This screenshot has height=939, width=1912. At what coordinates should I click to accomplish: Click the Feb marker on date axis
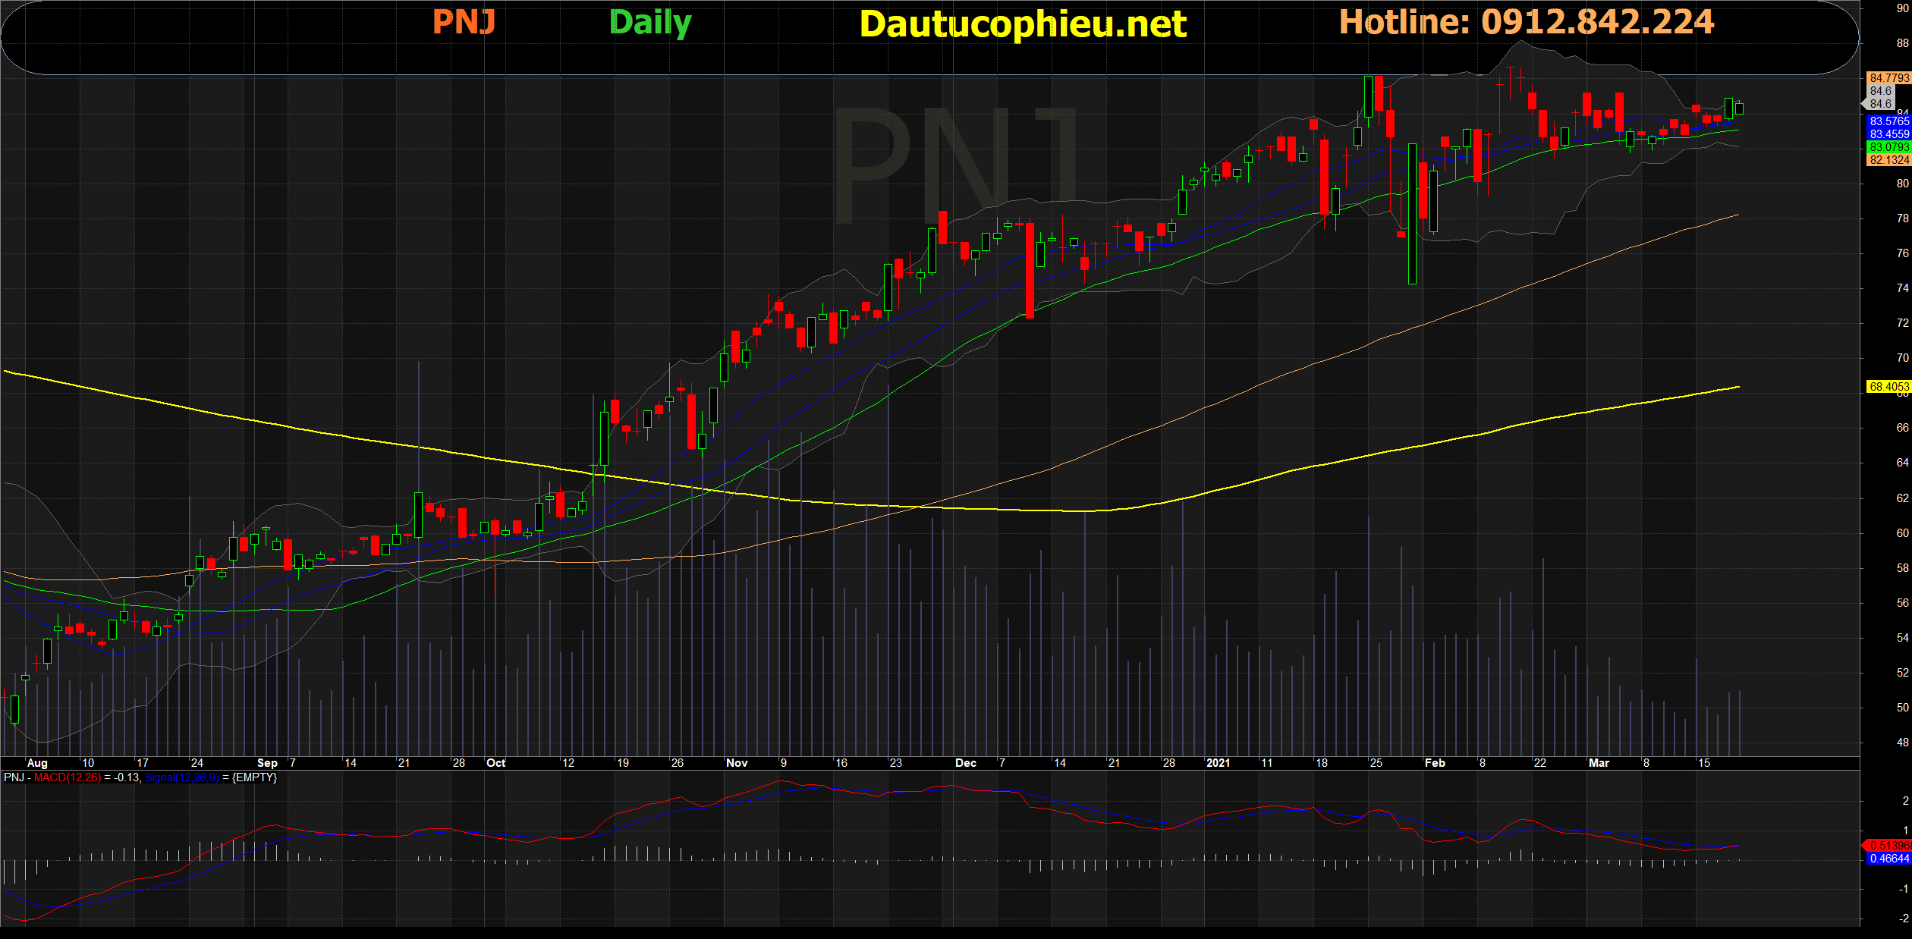coord(1435,763)
